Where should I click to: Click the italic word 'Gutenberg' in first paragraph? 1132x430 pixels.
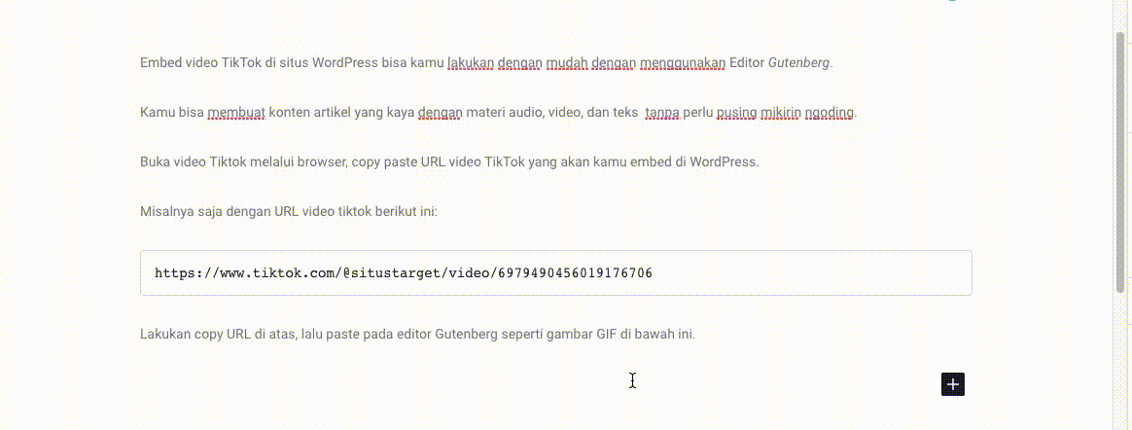pyautogui.click(x=798, y=63)
